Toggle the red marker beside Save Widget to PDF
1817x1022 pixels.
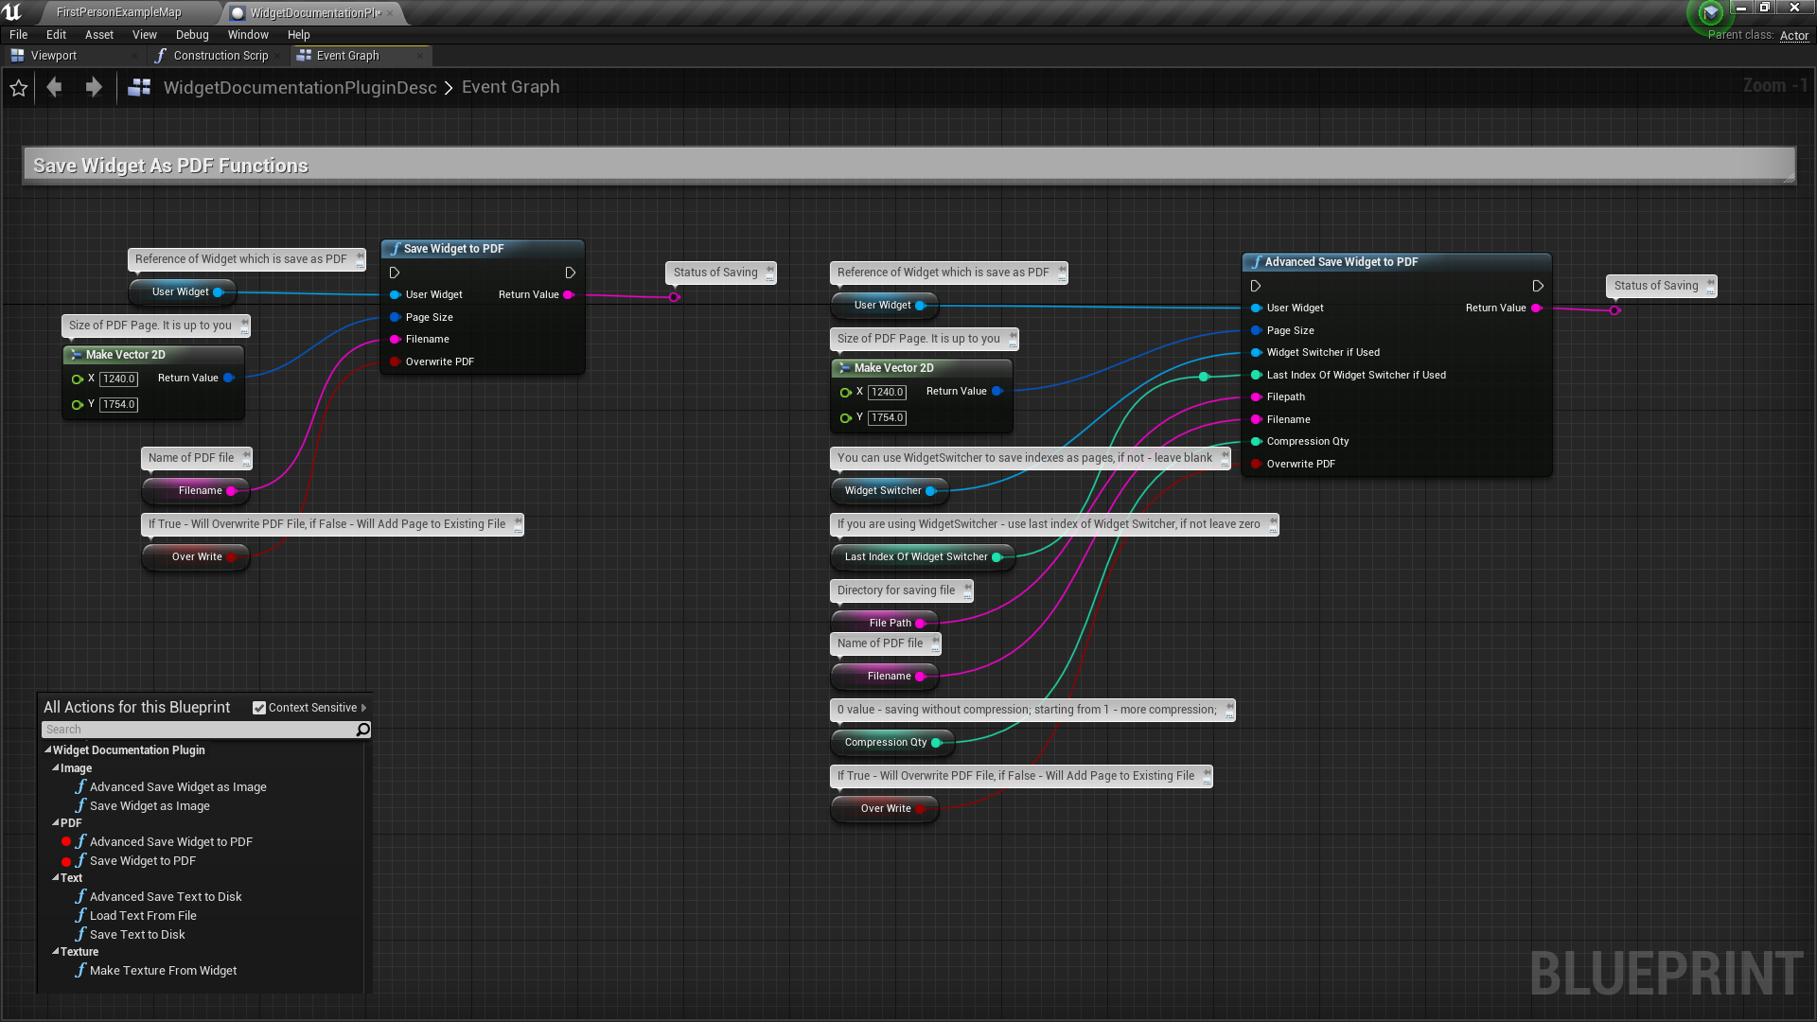point(66,861)
